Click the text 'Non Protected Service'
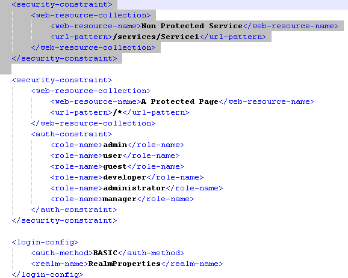The height and width of the screenshot is (278, 348). 191,26
